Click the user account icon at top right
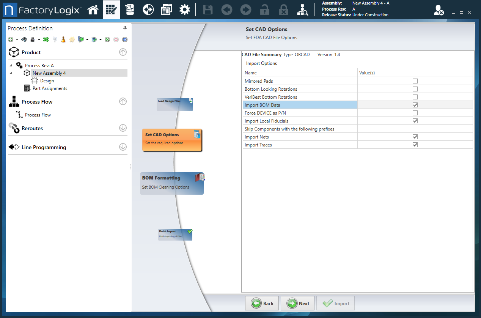This screenshot has width=481, height=318. point(439,11)
